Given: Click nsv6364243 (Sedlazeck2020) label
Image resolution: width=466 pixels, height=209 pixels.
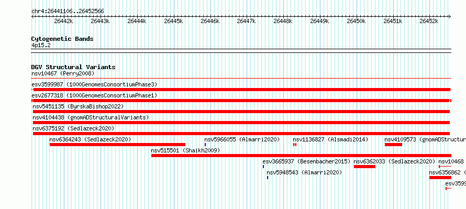Looking at the screenshot, I should click(90, 139).
